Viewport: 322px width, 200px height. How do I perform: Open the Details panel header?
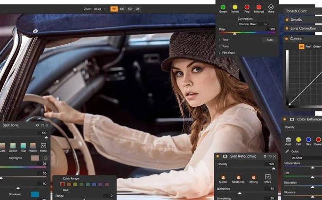click(x=296, y=20)
